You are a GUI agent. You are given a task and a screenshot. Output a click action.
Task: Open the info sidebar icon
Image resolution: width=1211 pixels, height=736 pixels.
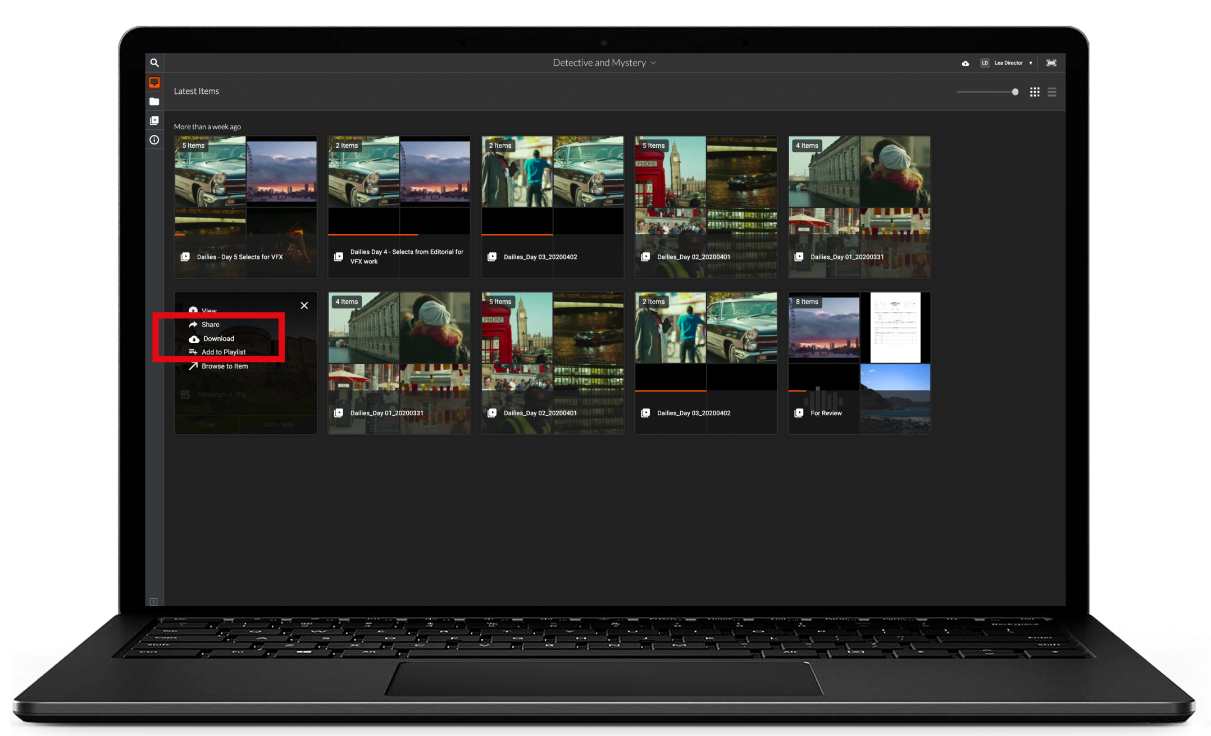point(154,140)
